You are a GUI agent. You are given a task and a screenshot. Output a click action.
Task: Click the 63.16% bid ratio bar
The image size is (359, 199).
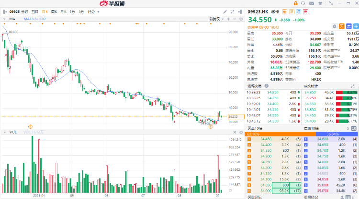(280, 134)
